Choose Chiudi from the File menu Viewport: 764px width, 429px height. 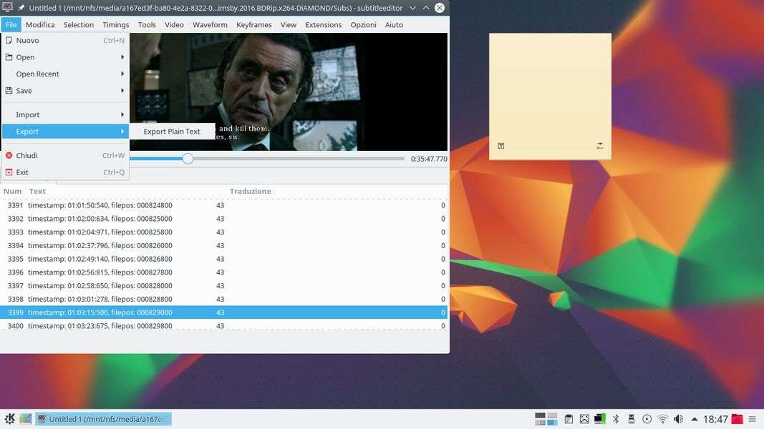coord(65,156)
